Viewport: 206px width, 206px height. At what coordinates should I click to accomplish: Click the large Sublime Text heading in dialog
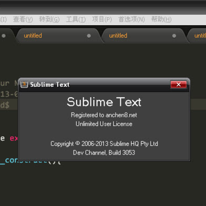(x=104, y=102)
